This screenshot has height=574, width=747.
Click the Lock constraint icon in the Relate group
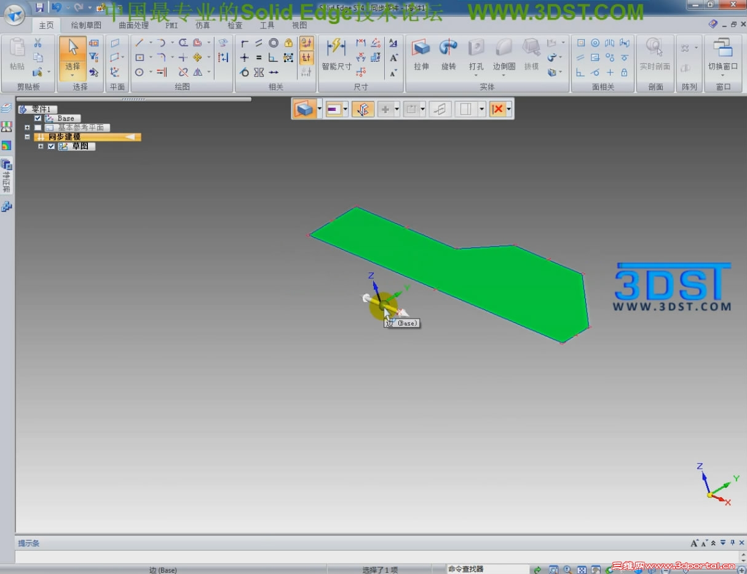point(288,43)
